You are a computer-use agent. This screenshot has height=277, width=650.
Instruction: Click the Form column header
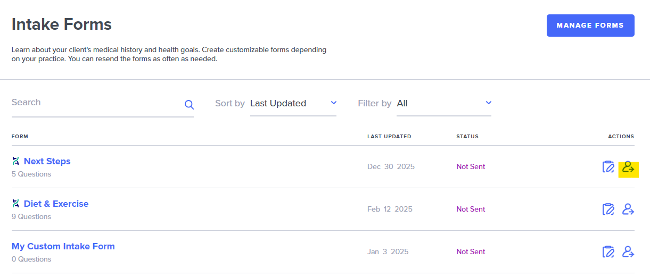(x=20, y=137)
